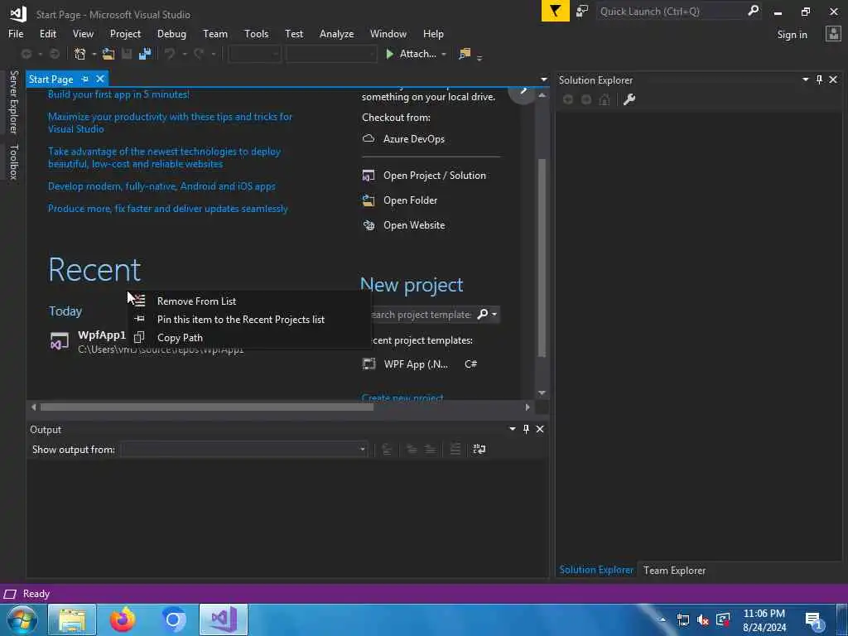Toggle auto-hide pin on Output panel

[526, 429]
